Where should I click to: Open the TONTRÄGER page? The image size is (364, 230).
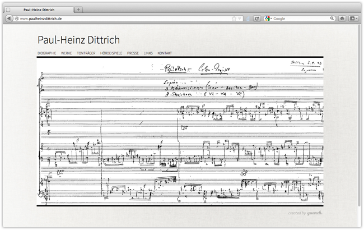click(86, 53)
